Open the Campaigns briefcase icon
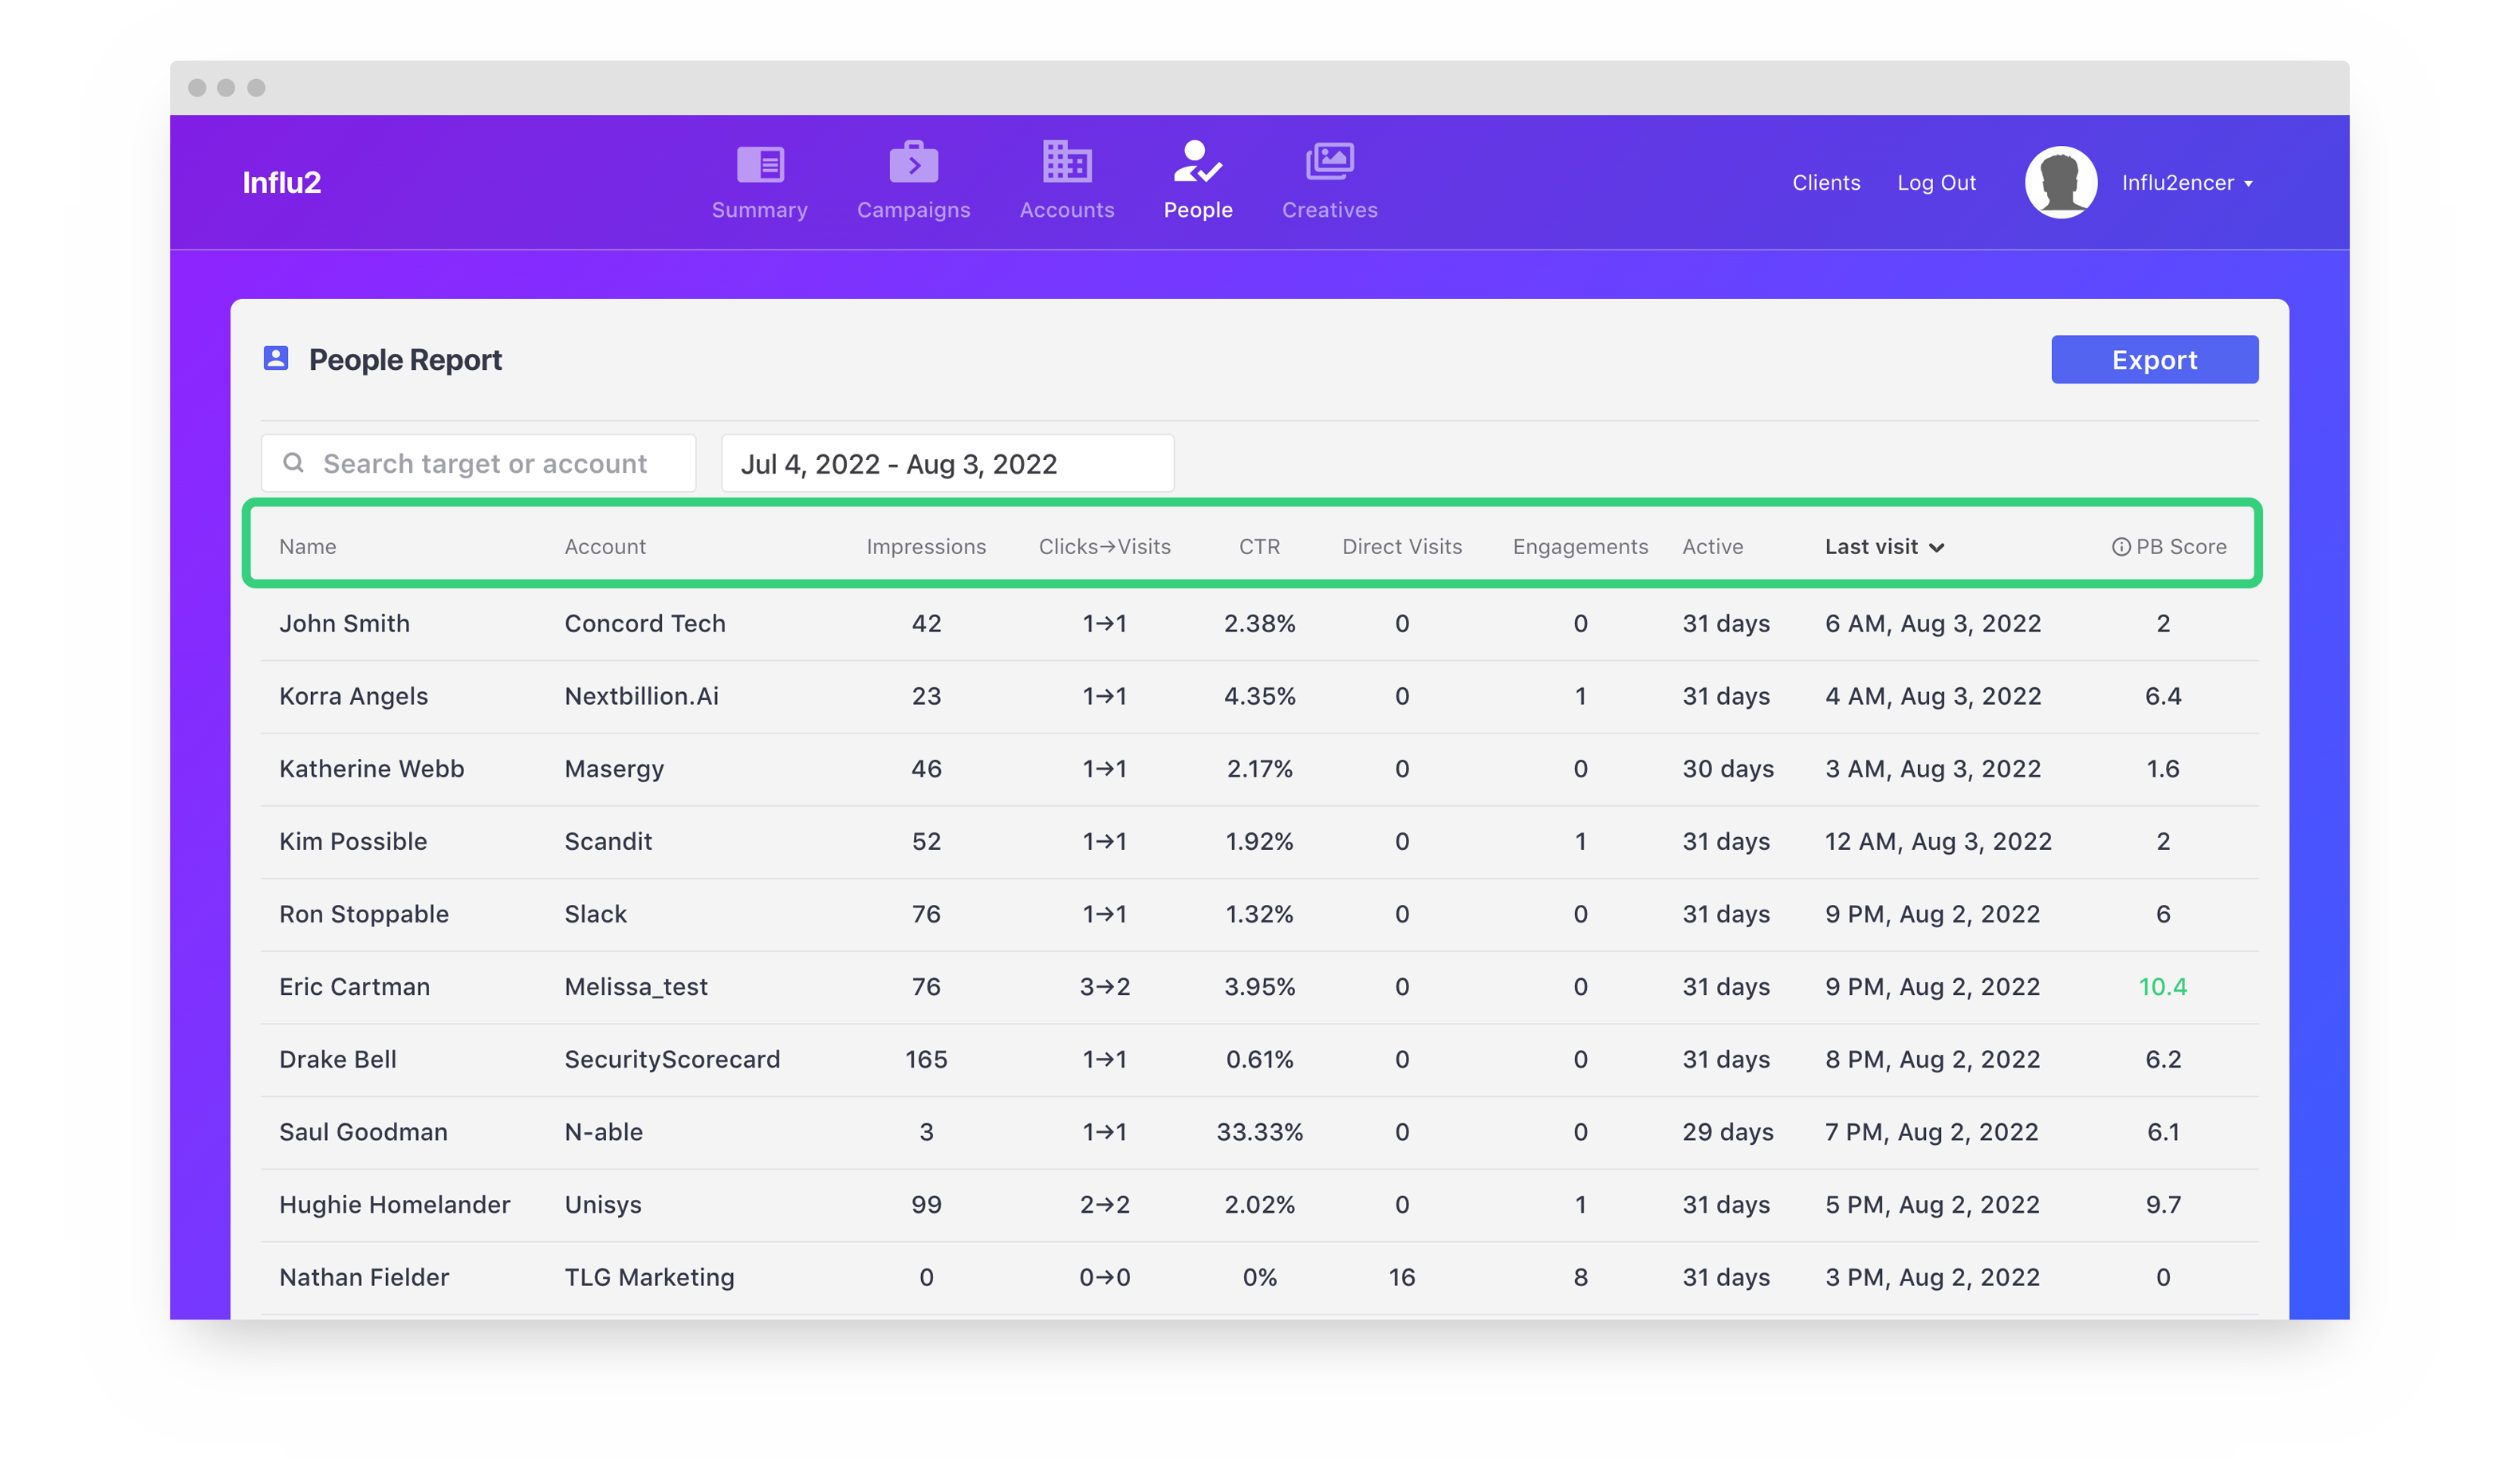Image resolution: width=2520 pixels, height=1459 pixels. 913,163
